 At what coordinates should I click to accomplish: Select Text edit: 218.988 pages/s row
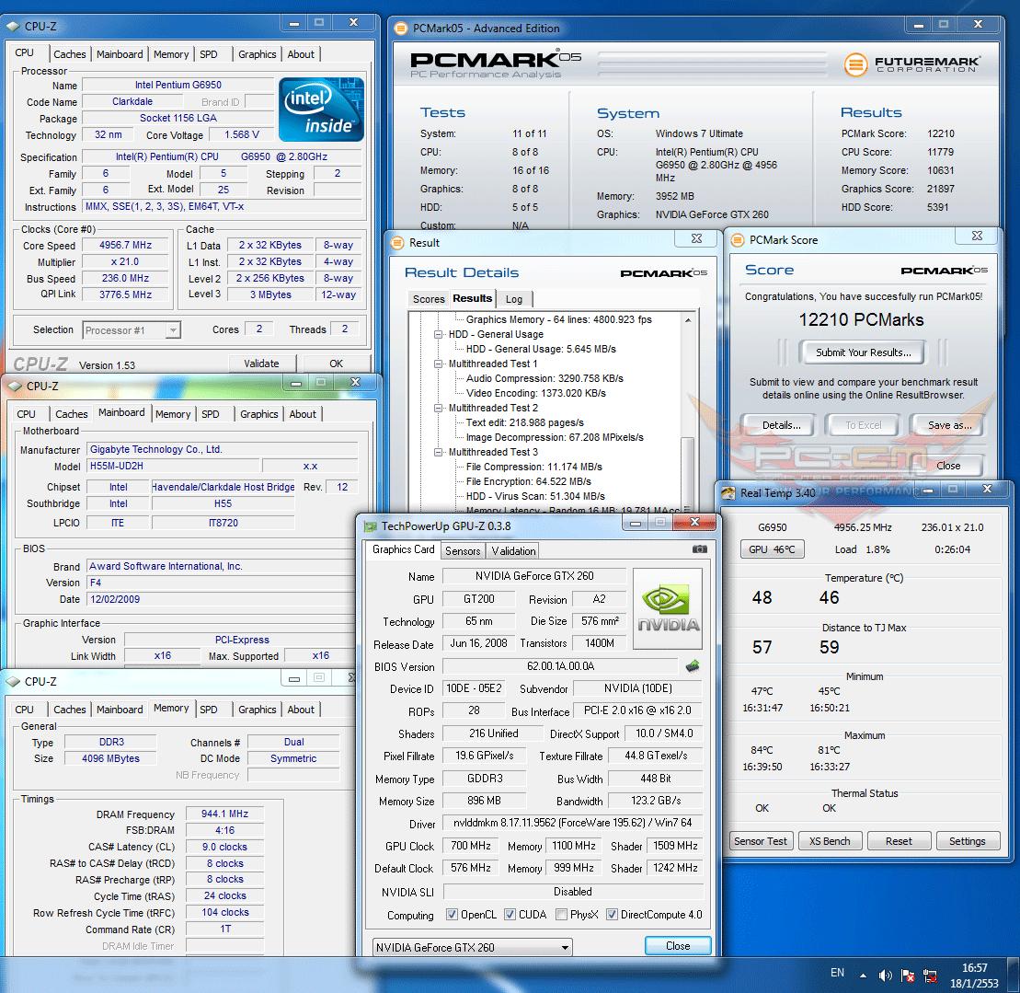(x=524, y=422)
